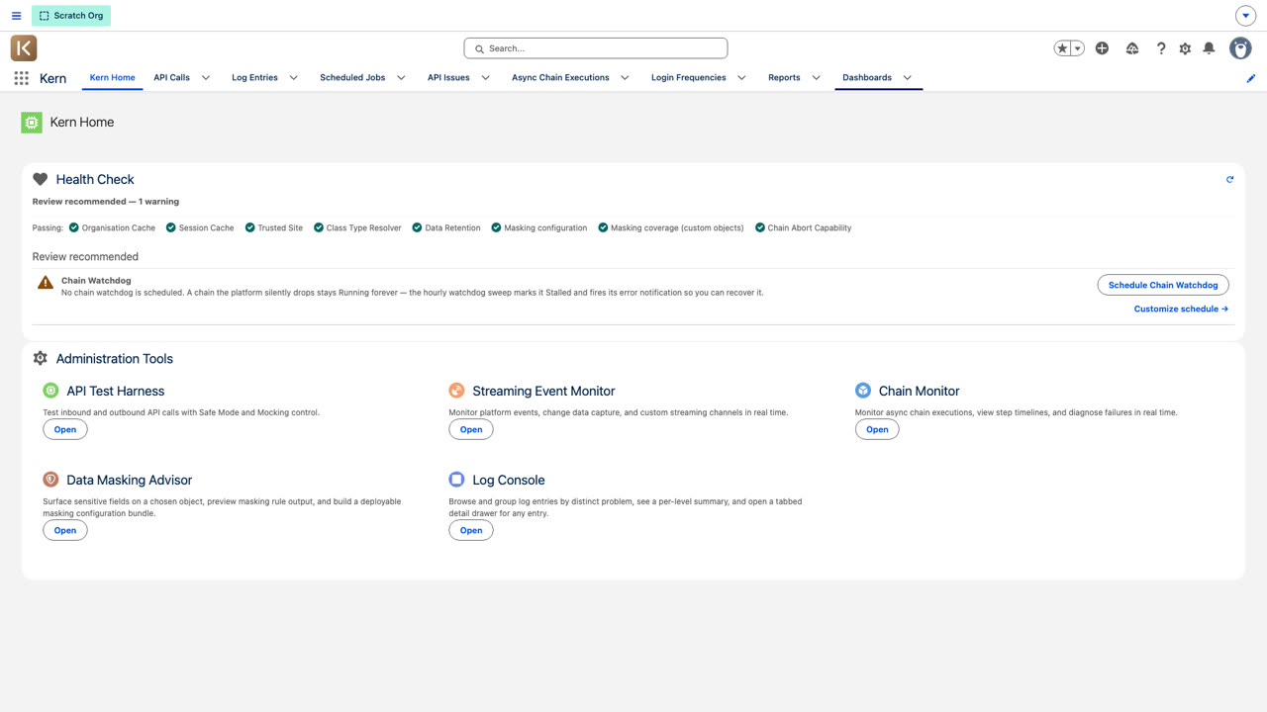Click the Trusted Site passing check icon

pos(250,227)
